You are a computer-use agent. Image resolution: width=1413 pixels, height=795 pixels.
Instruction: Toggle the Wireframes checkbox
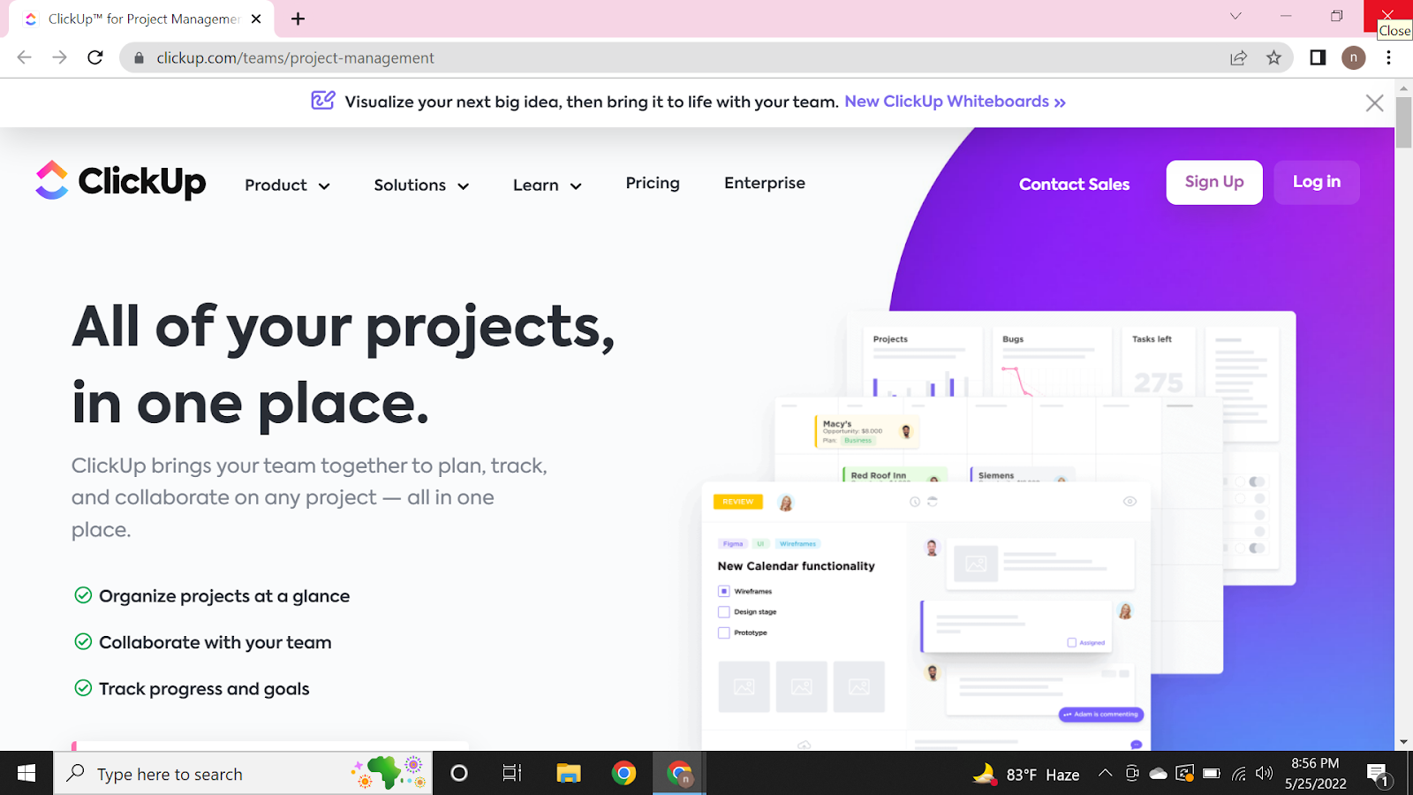coord(724,591)
